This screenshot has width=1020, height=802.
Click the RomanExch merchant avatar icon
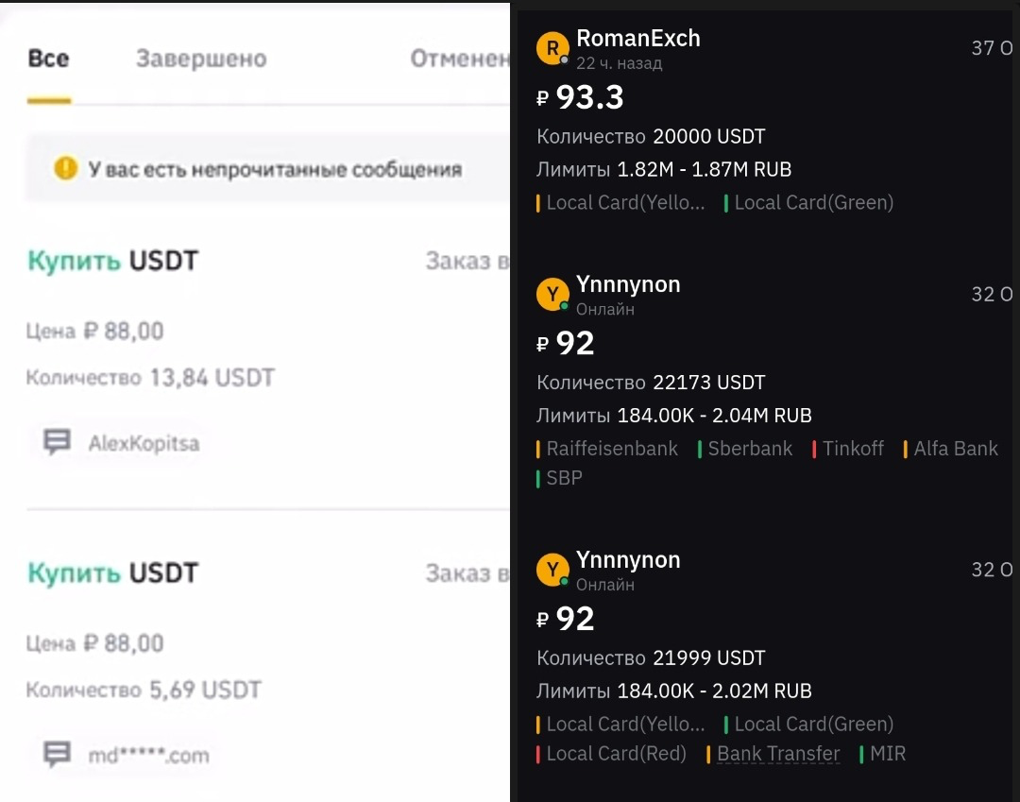point(552,47)
